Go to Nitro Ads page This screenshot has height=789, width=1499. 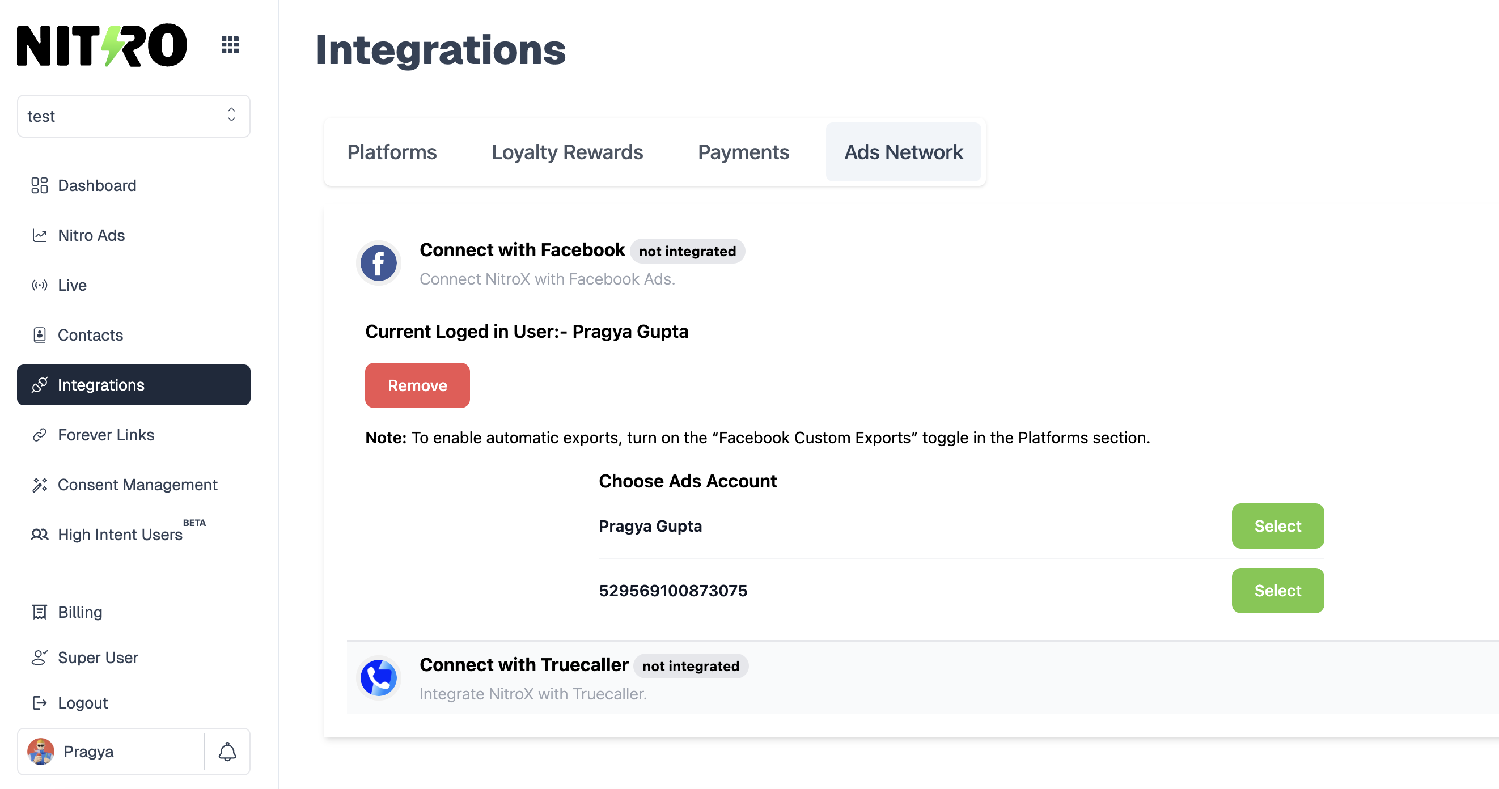134,235
